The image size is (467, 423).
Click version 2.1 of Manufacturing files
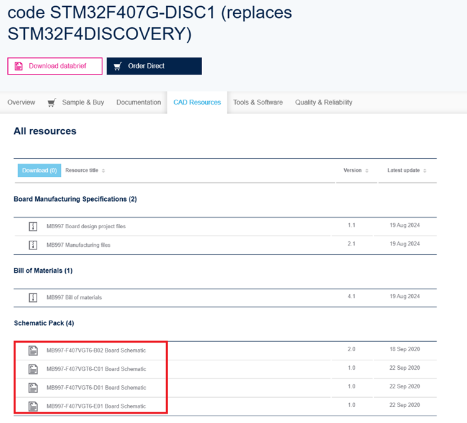352,244
